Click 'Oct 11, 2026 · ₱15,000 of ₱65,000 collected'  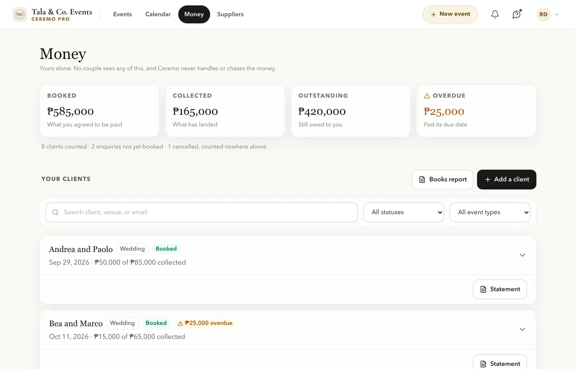pyautogui.click(x=117, y=337)
